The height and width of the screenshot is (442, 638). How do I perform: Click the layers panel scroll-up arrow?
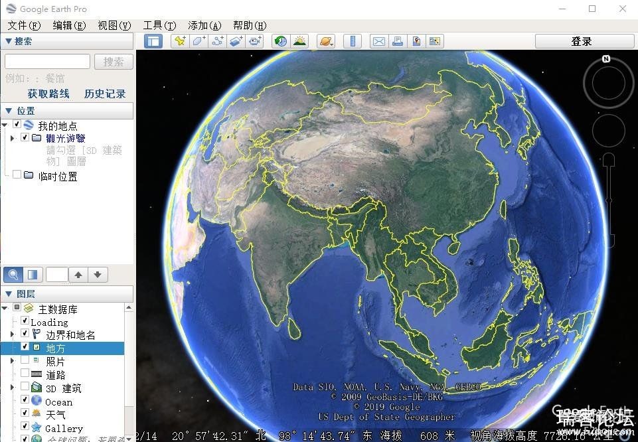pos(129,308)
